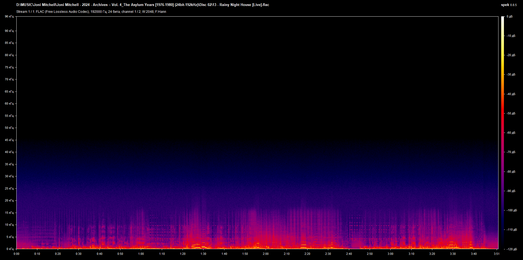
Task: Click the 3:51 end time marker
Action: (496, 254)
